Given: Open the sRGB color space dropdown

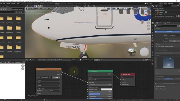Looking at the screenshot, I should pos(55,91).
